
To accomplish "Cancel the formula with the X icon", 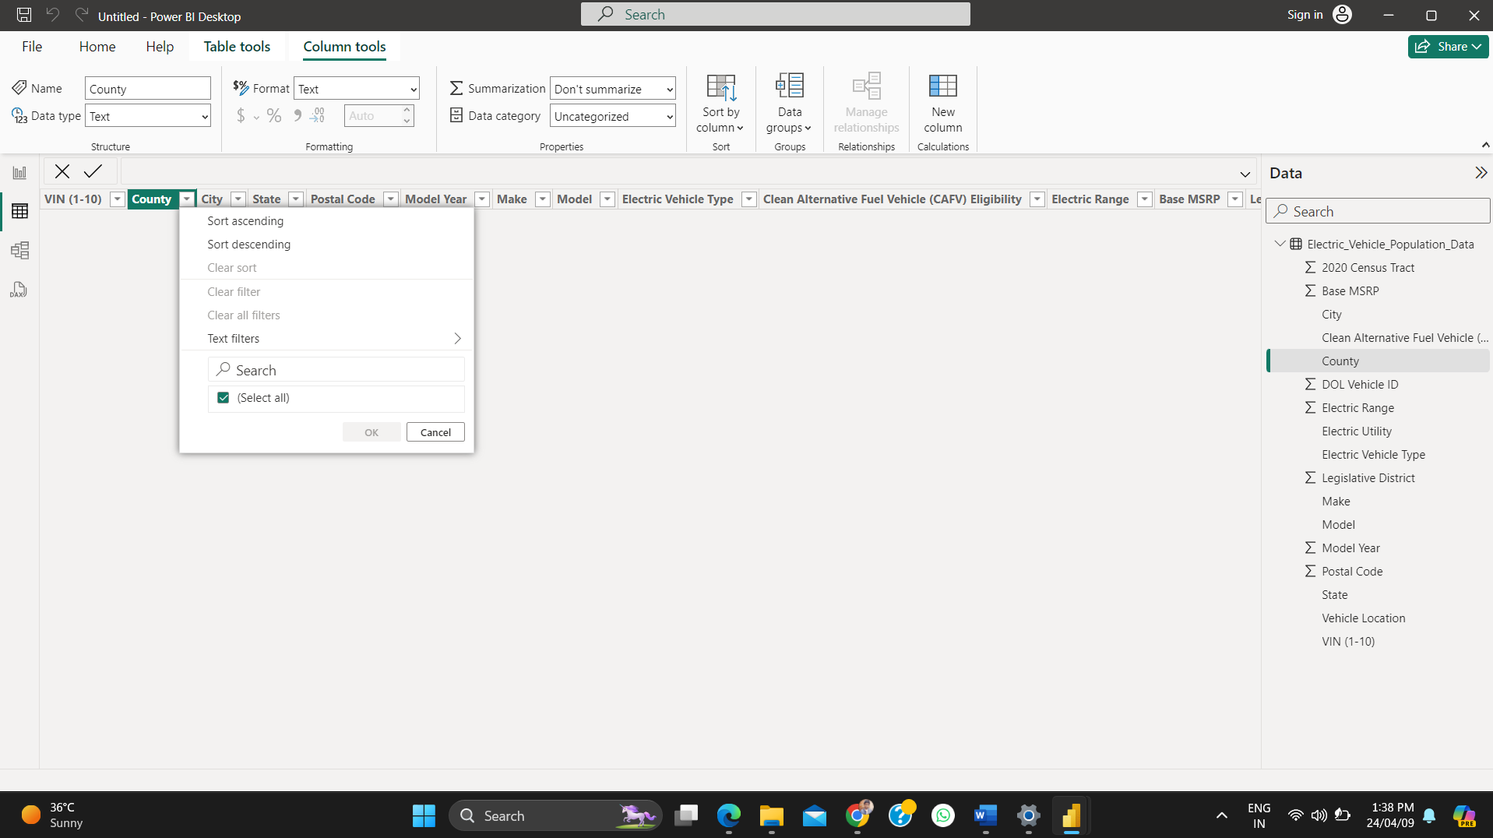I will [62, 171].
